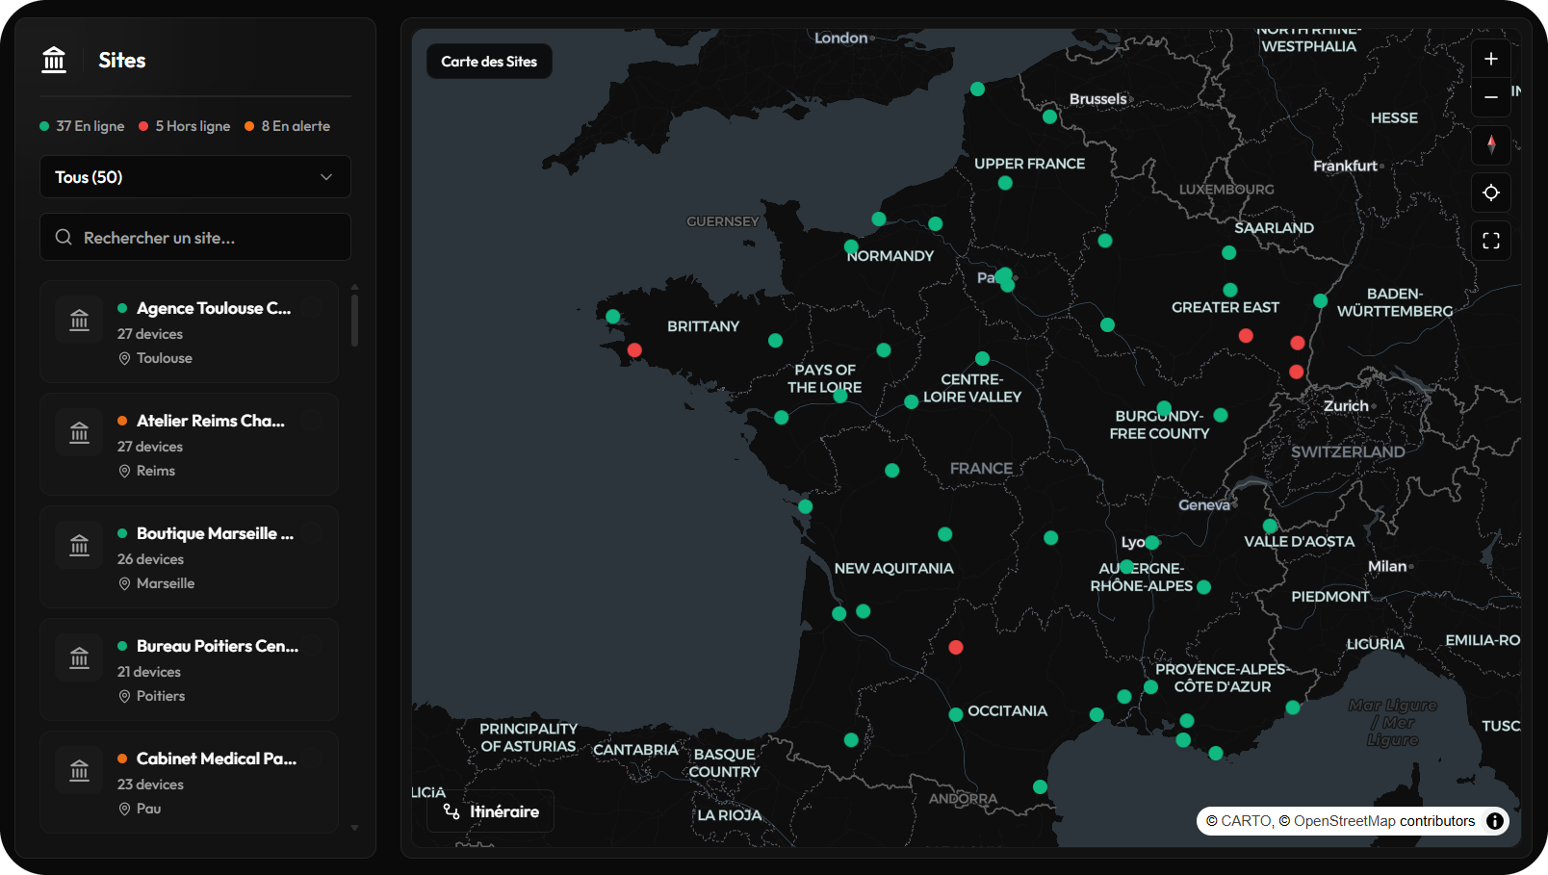The image size is (1548, 875).
Task: Click the scroll down arrow of site list
Action: (x=354, y=828)
